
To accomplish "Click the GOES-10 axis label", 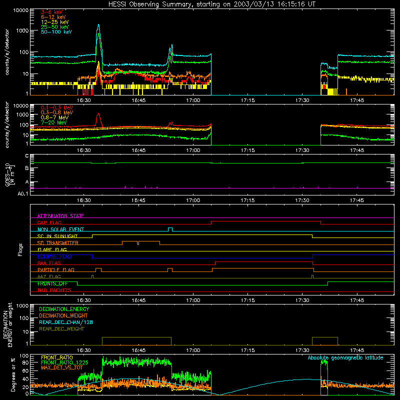I will point(10,174).
